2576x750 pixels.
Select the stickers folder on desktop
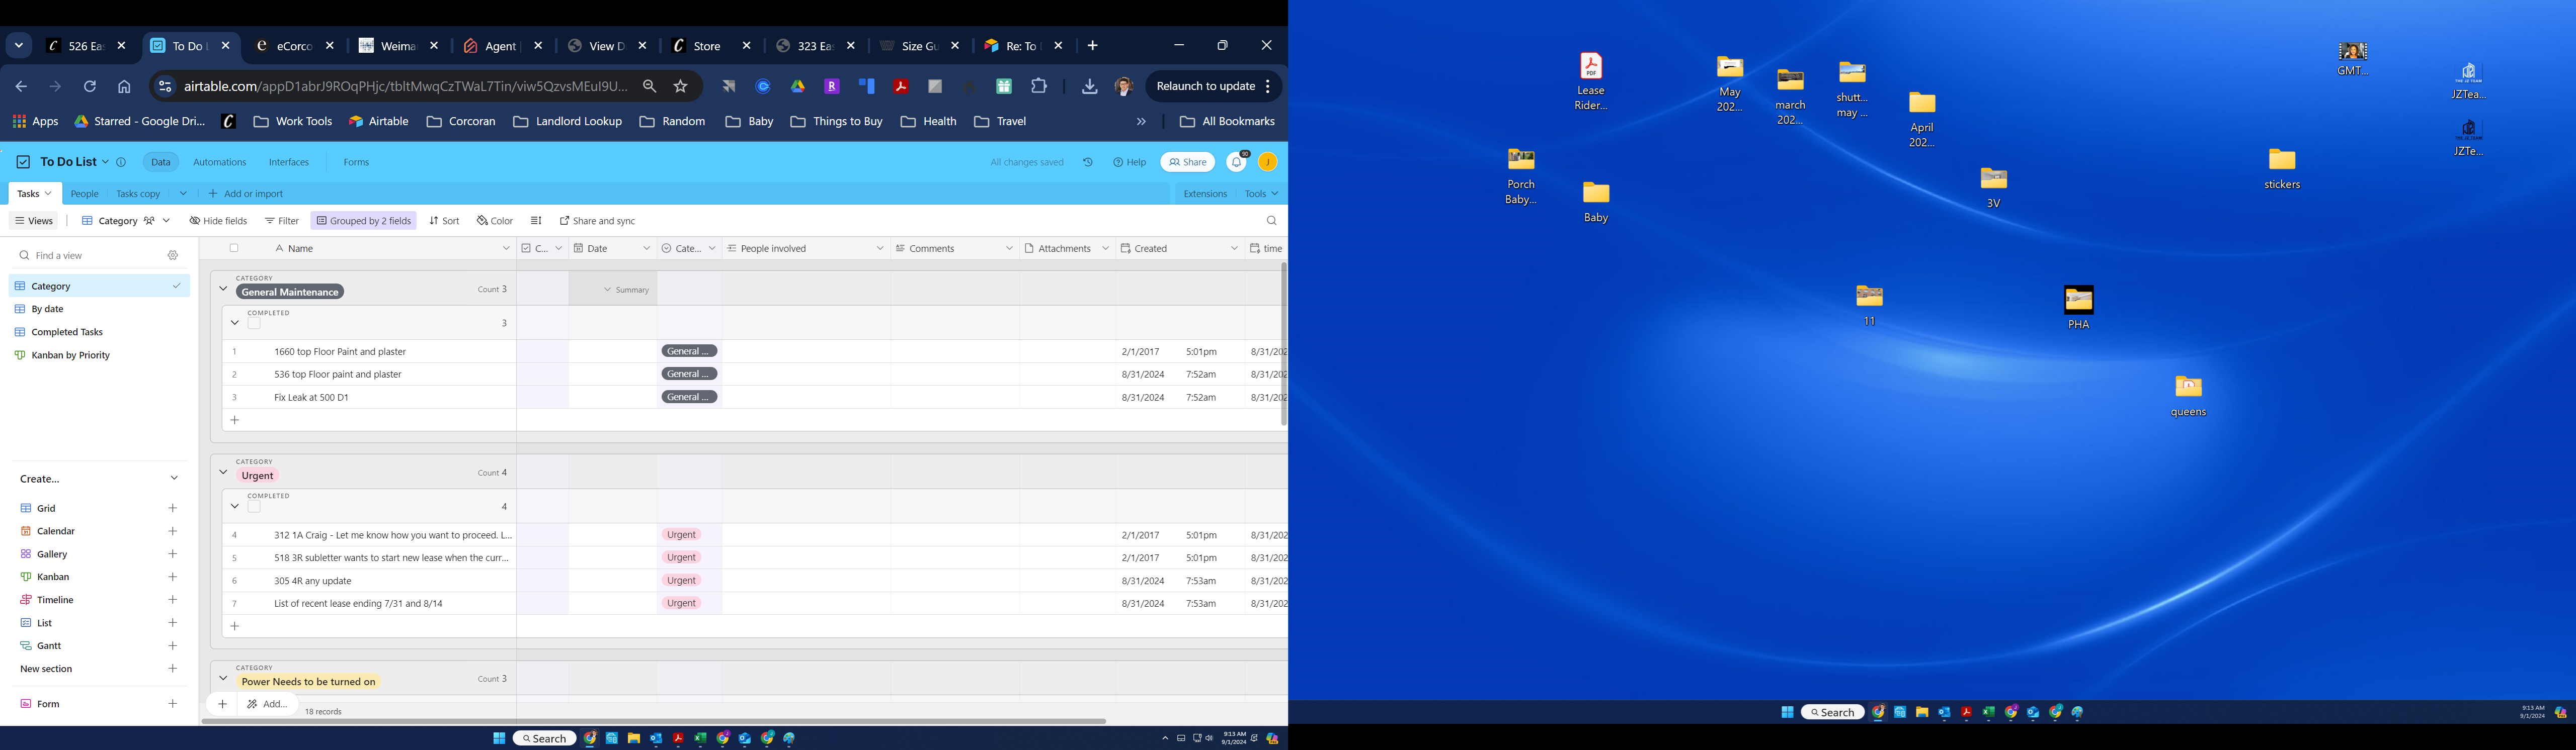2282,169
